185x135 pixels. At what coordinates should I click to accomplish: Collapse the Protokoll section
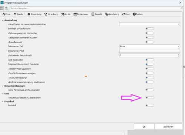point(3,101)
